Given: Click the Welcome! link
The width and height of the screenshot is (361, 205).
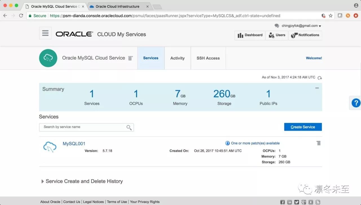Looking at the screenshot, I should coord(314,58).
